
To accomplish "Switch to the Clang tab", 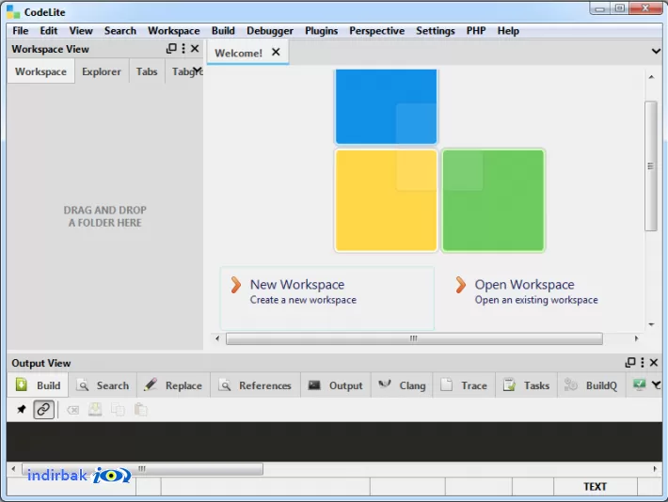I will click(402, 385).
